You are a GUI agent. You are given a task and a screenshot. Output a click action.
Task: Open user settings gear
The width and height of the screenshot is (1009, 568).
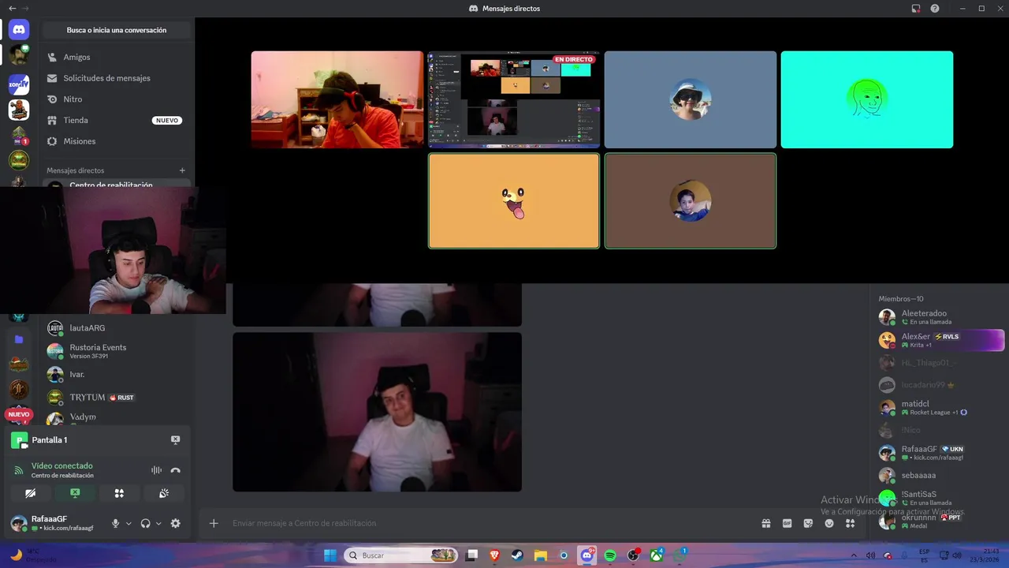(x=175, y=523)
